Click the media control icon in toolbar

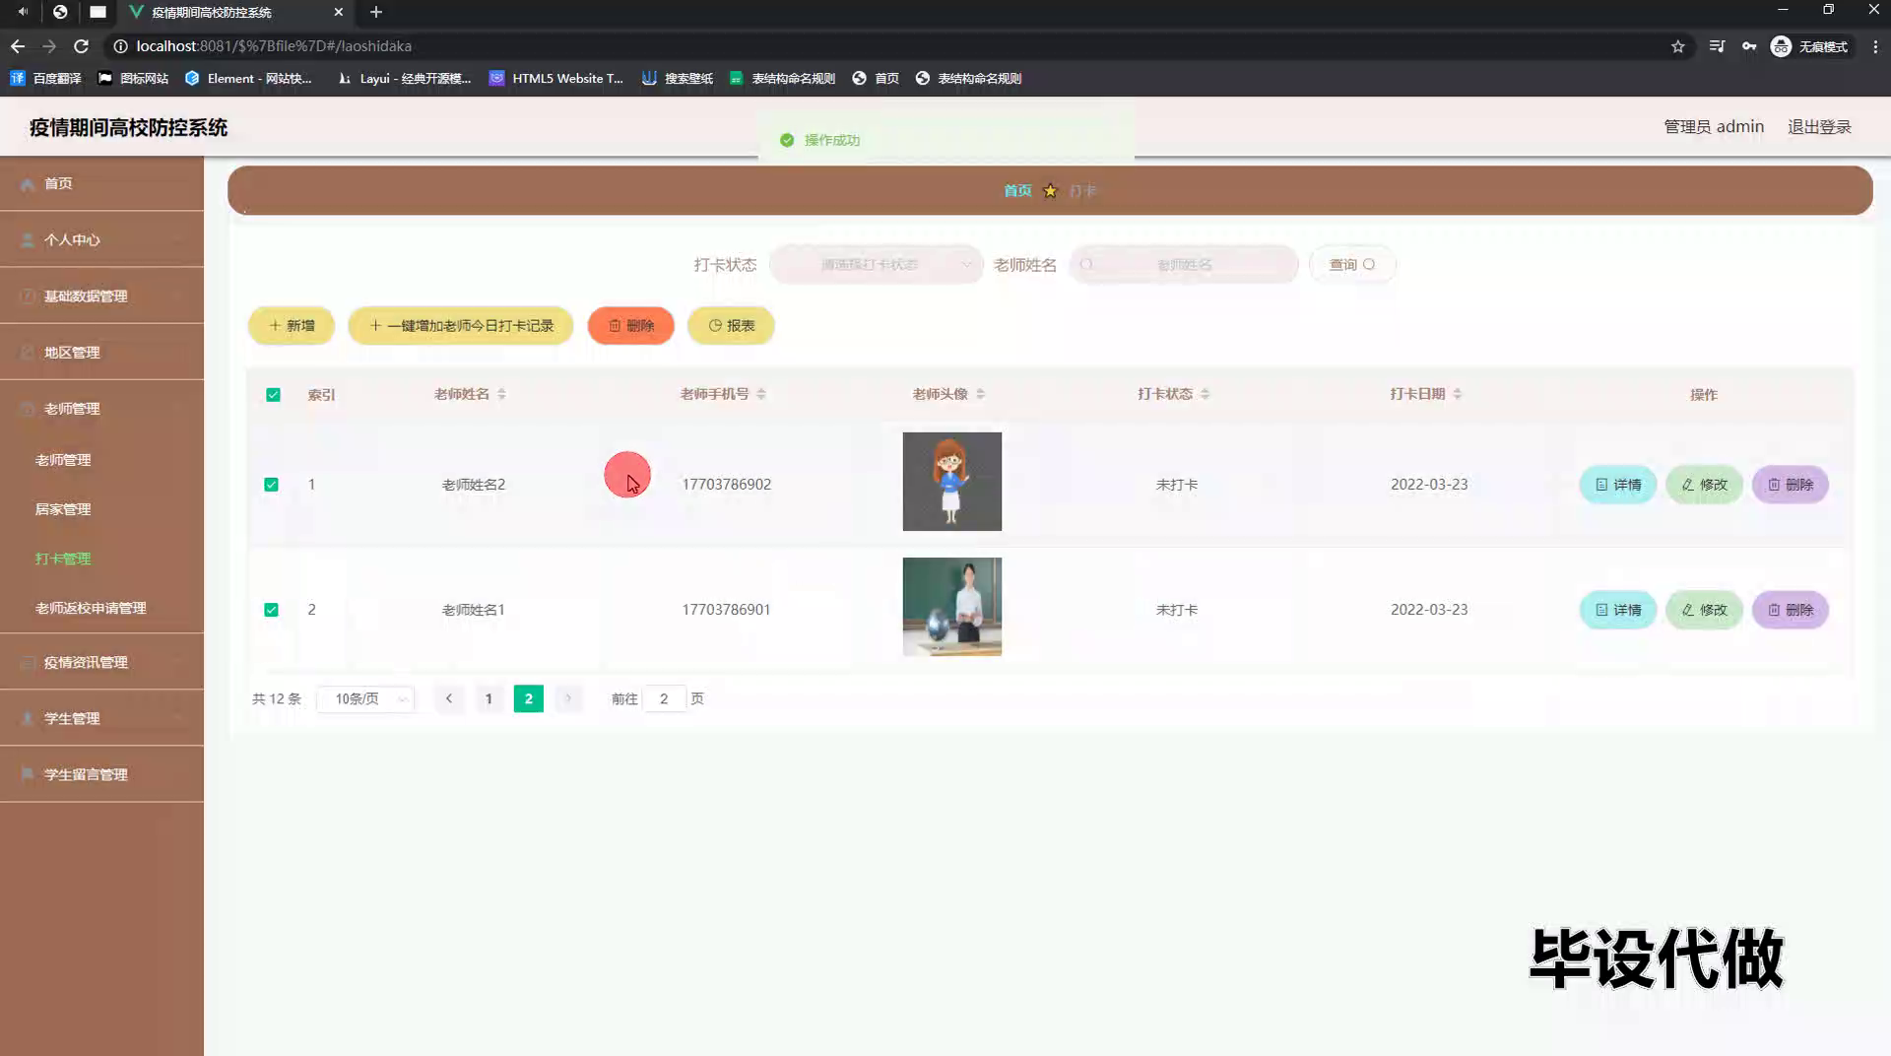pos(1717,46)
